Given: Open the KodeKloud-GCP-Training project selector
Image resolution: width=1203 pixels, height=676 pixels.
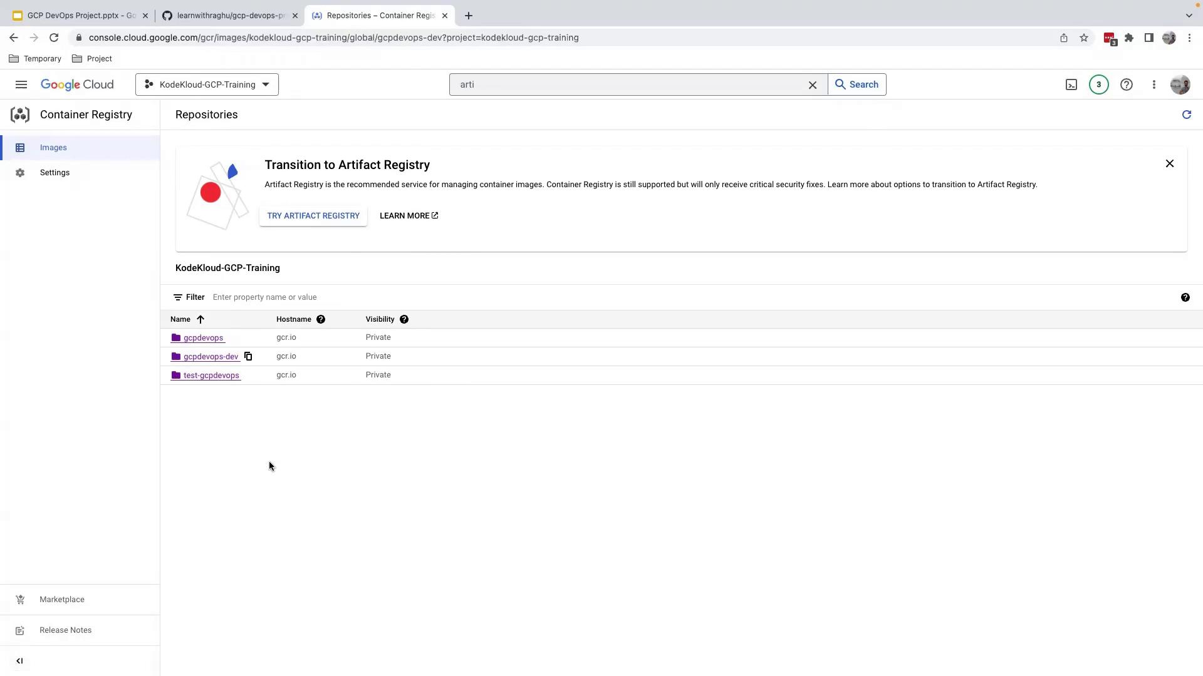Looking at the screenshot, I should (x=207, y=84).
